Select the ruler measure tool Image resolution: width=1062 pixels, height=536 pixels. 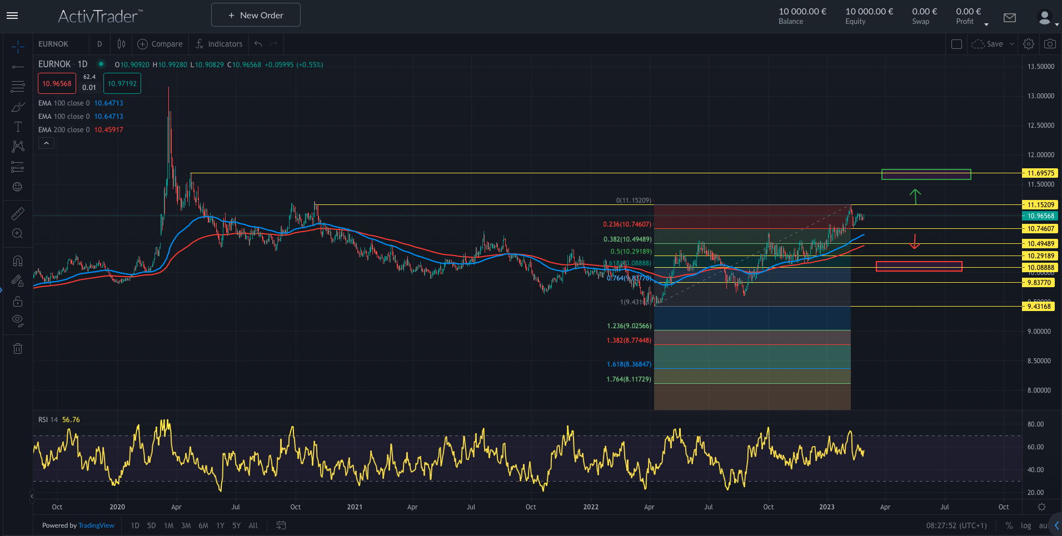click(17, 213)
